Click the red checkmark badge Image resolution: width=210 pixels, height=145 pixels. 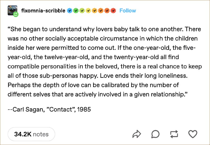coord(113,10)
